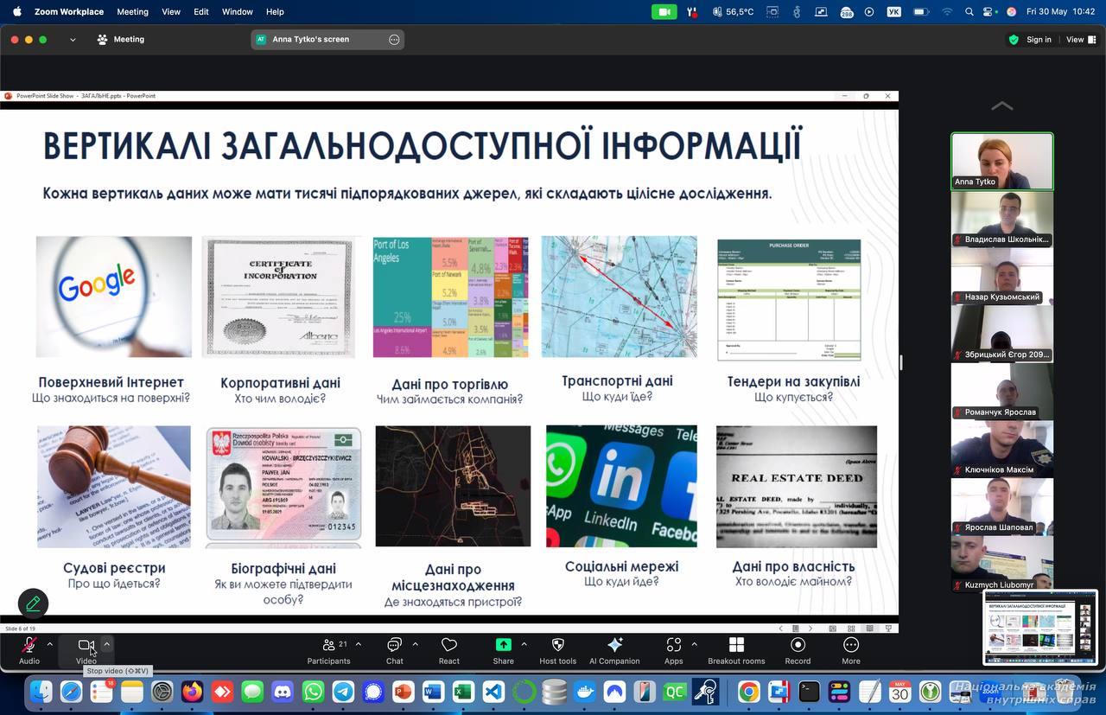Image resolution: width=1106 pixels, height=715 pixels.
Task: Select Anna Tytko's screen tab
Action: pyautogui.click(x=327, y=40)
